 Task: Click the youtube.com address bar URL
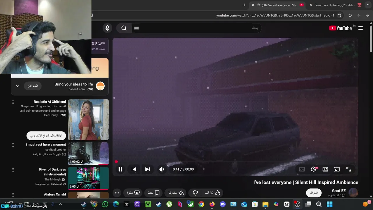click(275, 15)
